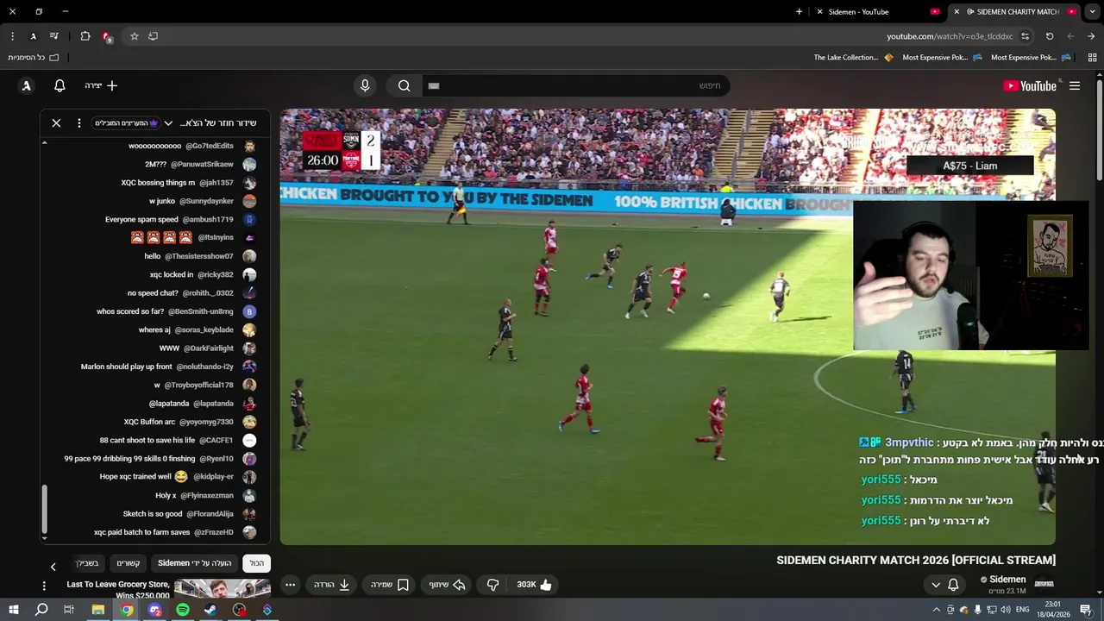1104x621 pixels.
Task: Open the Chrome profile avatar button
Action: point(33,36)
